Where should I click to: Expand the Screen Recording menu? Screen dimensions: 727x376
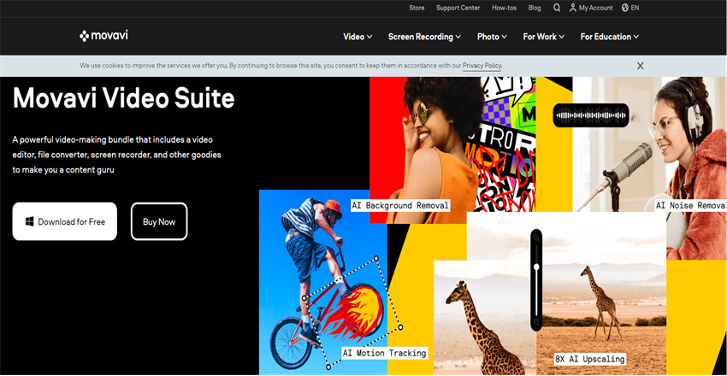(x=424, y=37)
